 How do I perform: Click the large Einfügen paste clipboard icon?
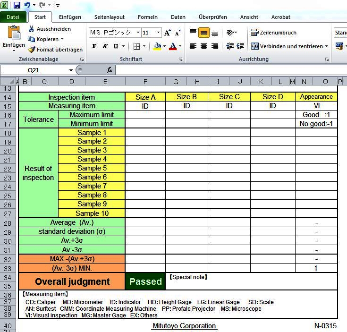[14, 33]
